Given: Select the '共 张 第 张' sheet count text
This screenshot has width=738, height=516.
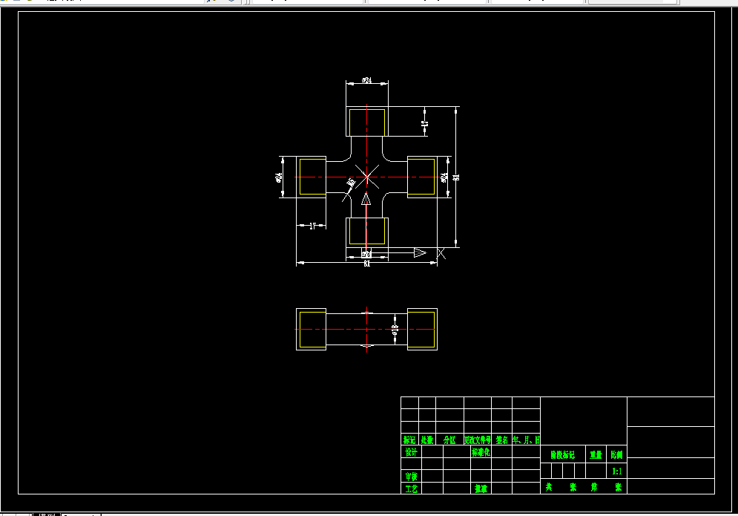Looking at the screenshot, I should click(584, 487).
